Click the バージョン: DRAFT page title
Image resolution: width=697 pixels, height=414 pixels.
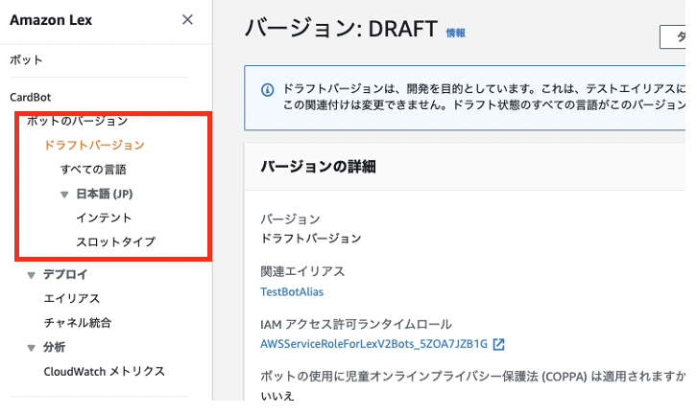(x=341, y=29)
